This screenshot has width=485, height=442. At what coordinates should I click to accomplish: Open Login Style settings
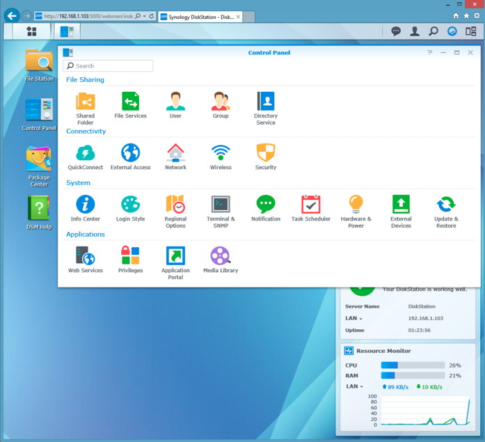click(x=131, y=208)
